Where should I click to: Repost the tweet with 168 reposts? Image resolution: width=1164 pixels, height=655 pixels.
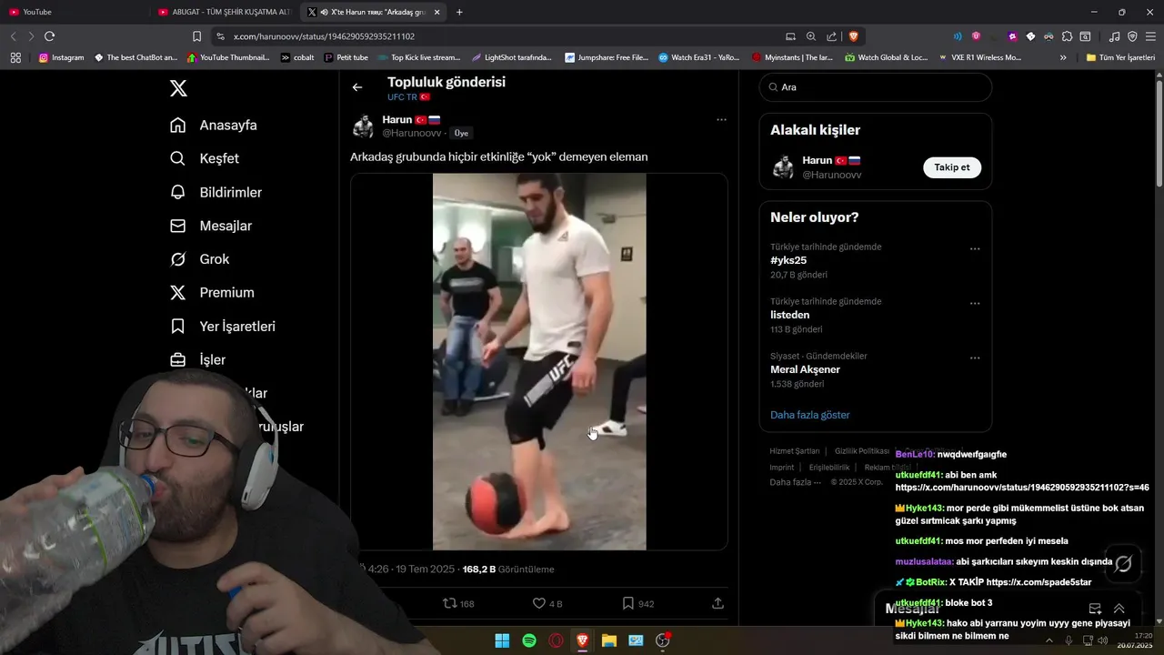458,603
